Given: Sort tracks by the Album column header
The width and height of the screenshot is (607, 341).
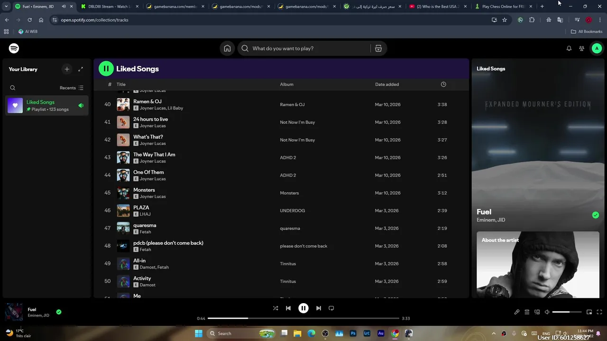Looking at the screenshot, I should tap(286, 84).
